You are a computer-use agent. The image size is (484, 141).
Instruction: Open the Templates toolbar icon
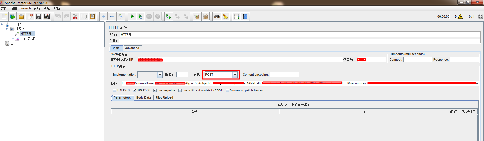tap(13, 17)
